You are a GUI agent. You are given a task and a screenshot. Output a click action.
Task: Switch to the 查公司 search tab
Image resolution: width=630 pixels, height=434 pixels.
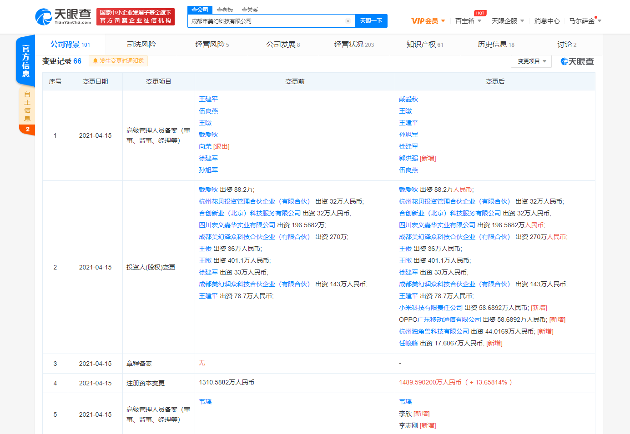(200, 10)
